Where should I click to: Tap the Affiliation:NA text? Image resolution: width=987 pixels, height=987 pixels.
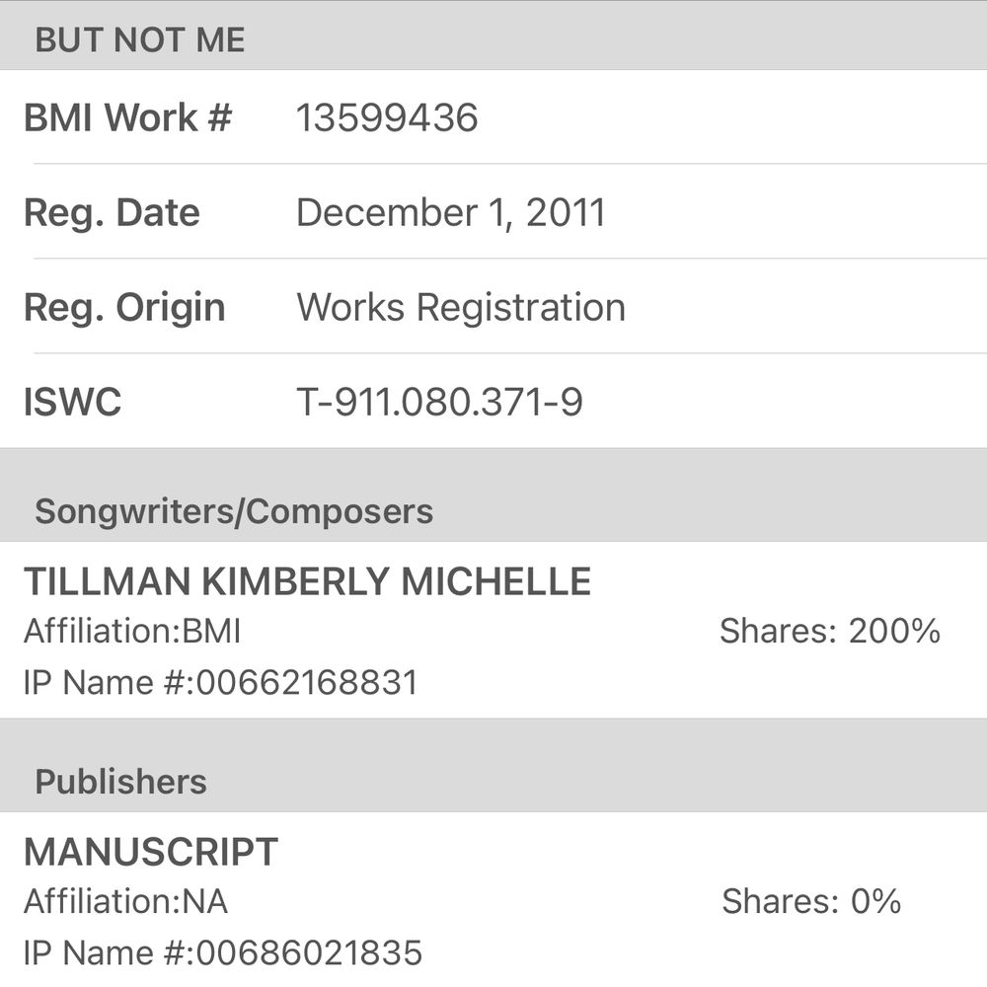125,902
